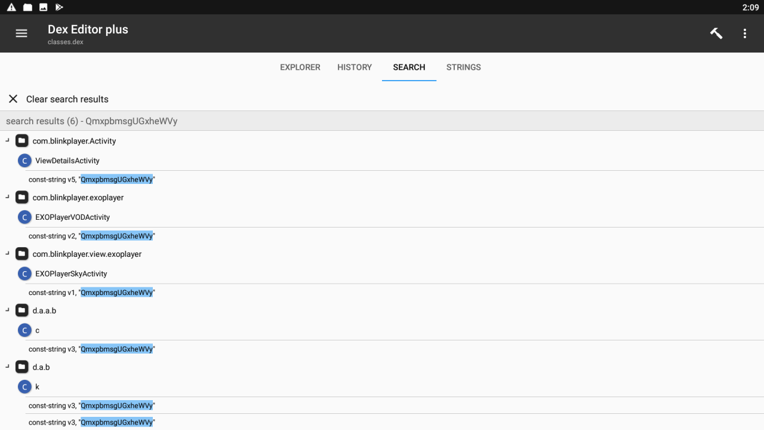The height and width of the screenshot is (430, 764).
Task: Open the hamburger navigation menu
Action: 21,33
